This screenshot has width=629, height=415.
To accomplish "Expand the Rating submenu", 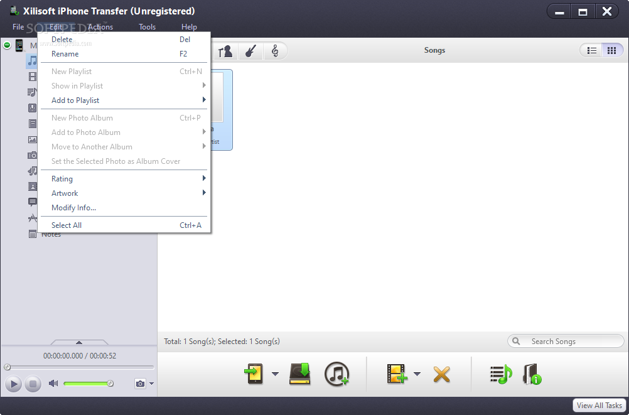I will pos(124,178).
